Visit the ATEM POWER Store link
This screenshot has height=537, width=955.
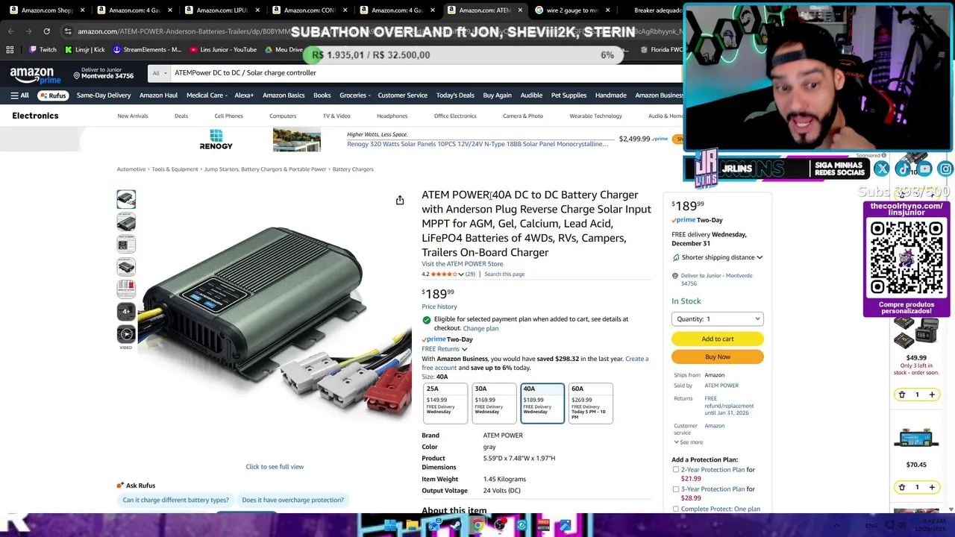tap(462, 264)
